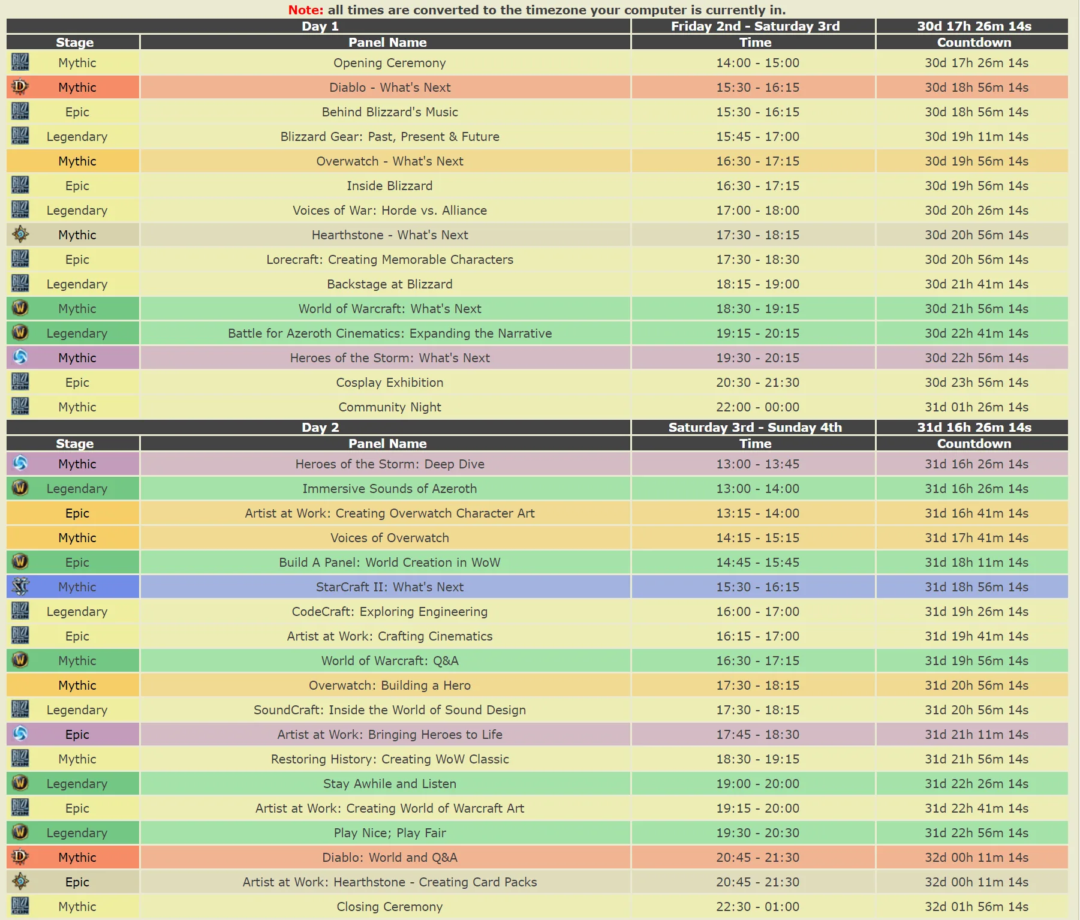Select Hearthstone - What's Next panel name
This screenshot has width=1080, height=920.
click(x=390, y=234)
